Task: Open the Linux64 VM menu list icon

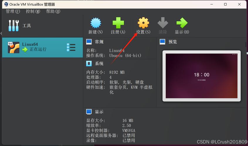Action: click(x=71, y=47)
